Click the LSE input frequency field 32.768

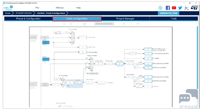point(33,38)
